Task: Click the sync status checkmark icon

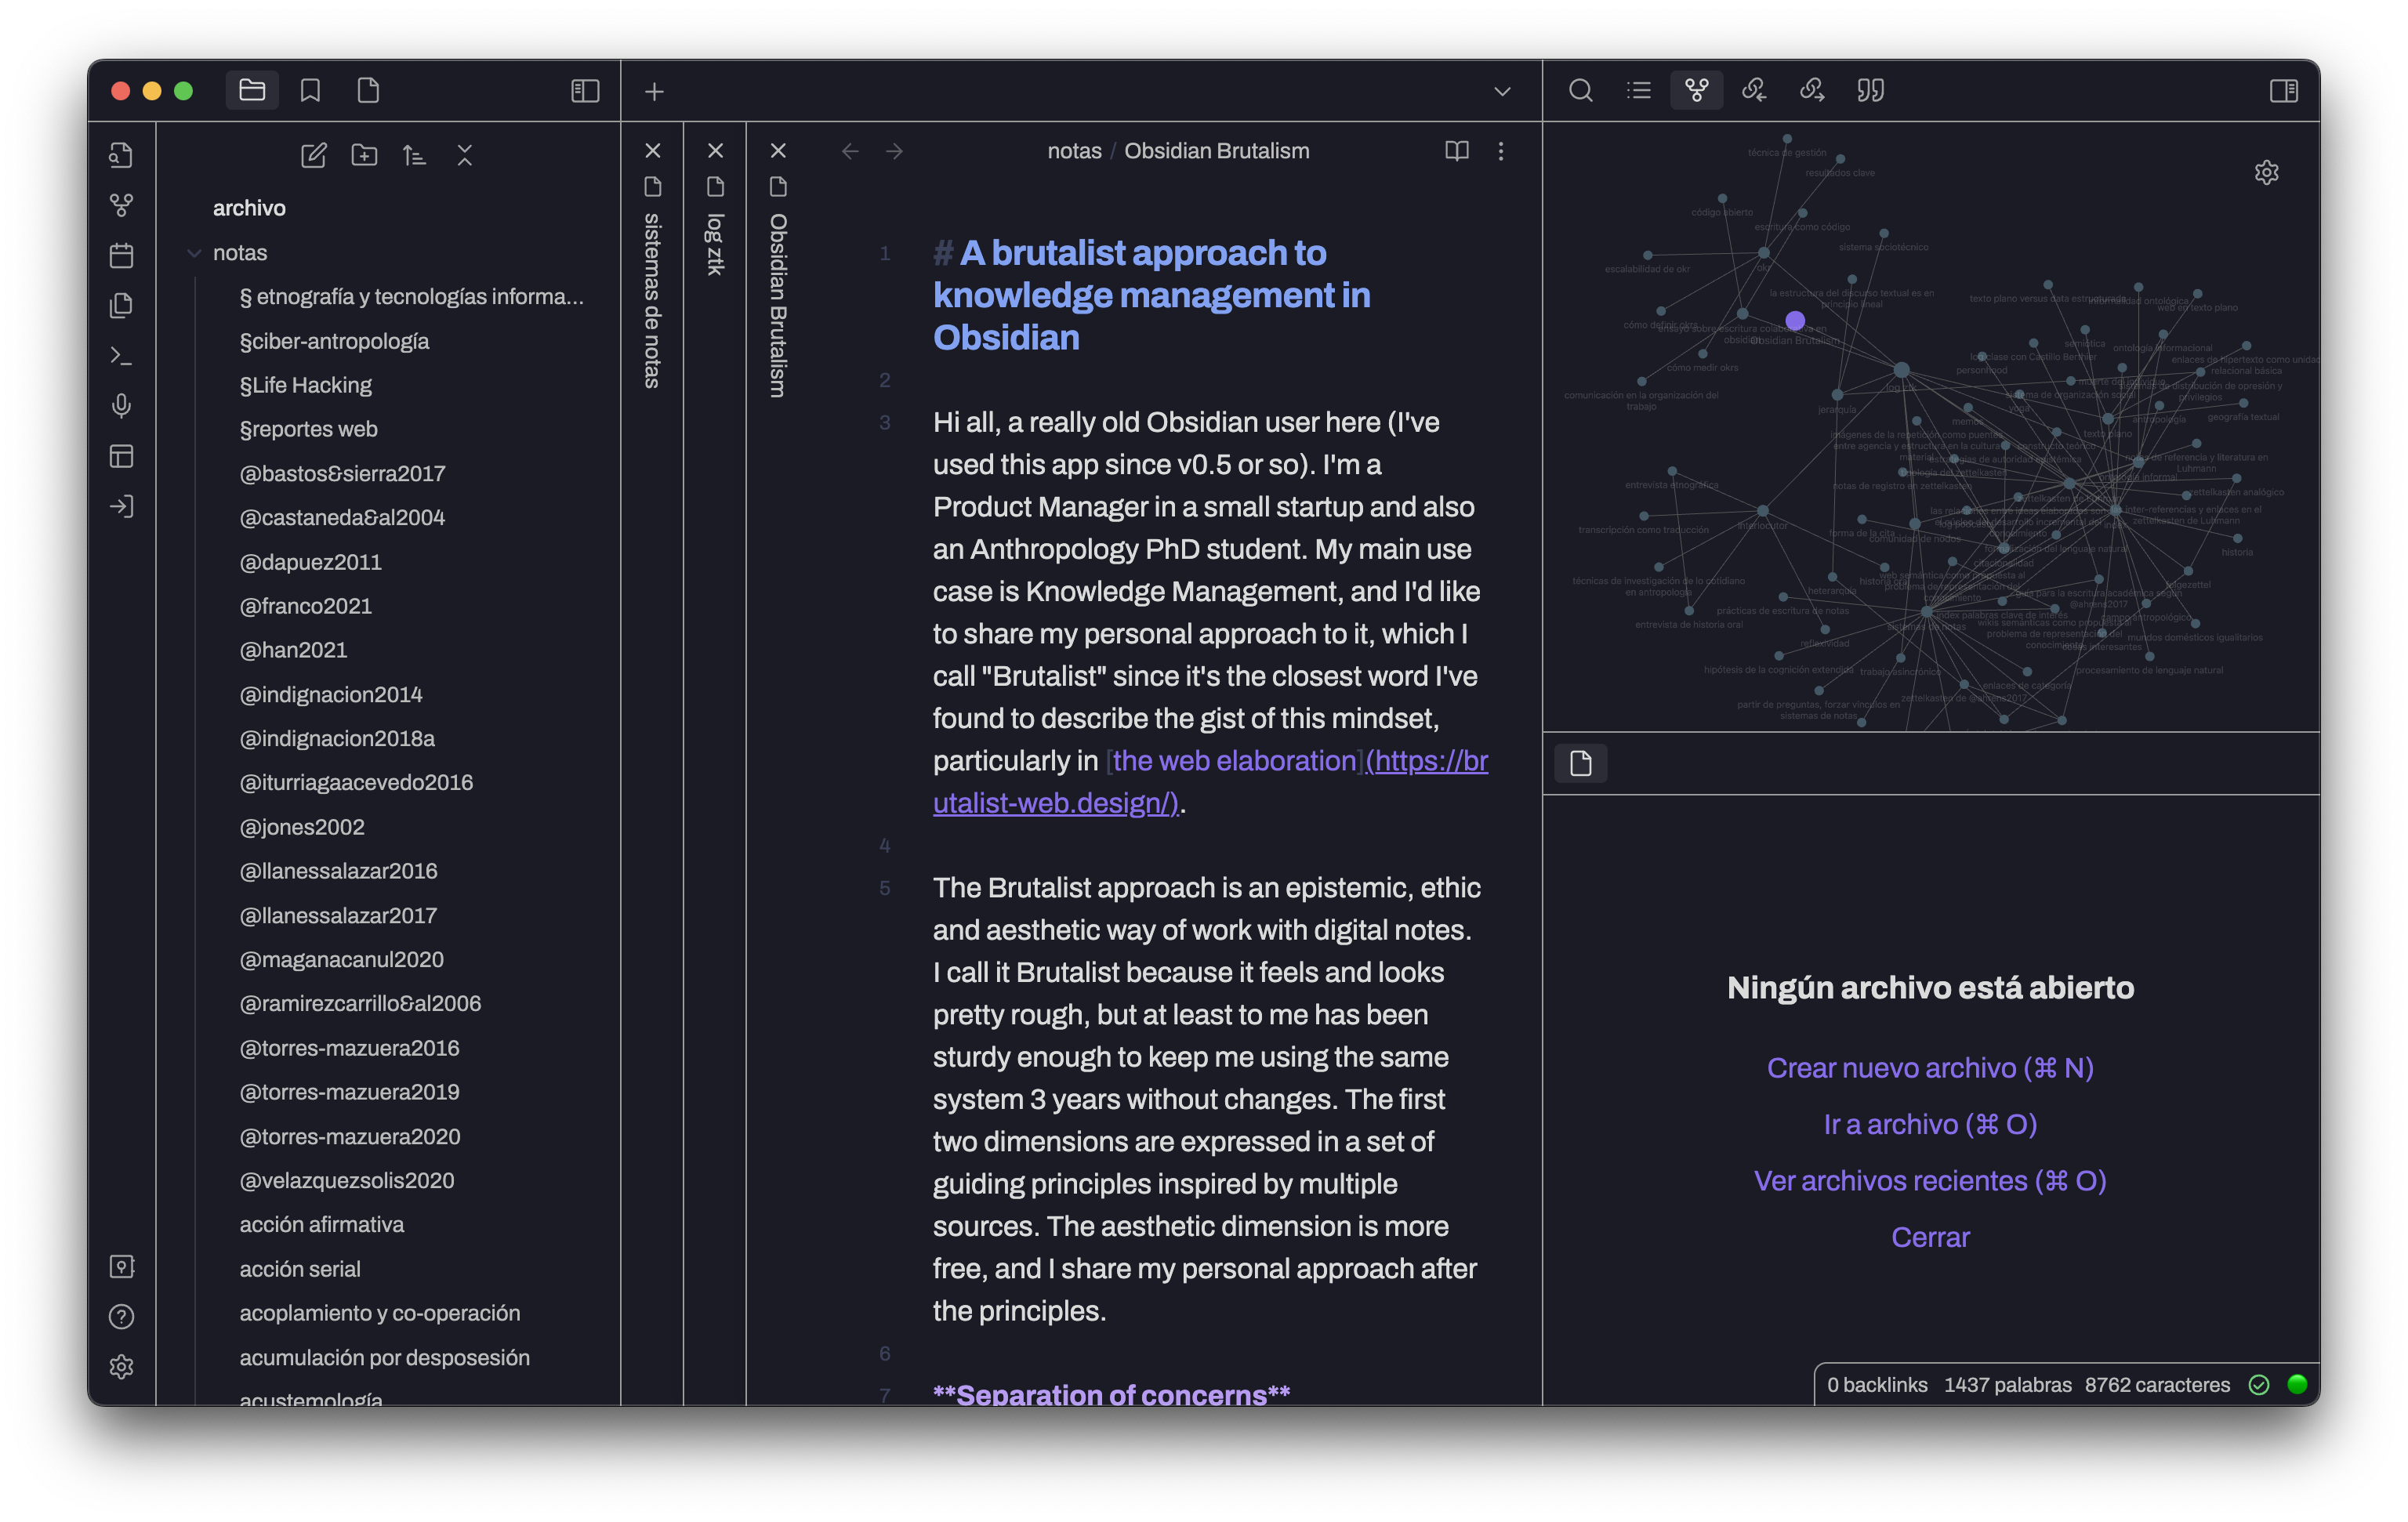Action: point(2258,1384)
